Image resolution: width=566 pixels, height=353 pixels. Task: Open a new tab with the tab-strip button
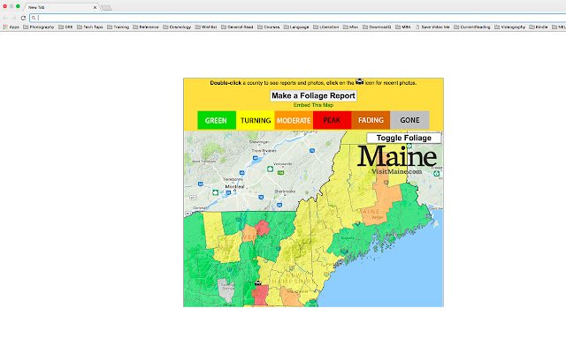coord(106,8)
